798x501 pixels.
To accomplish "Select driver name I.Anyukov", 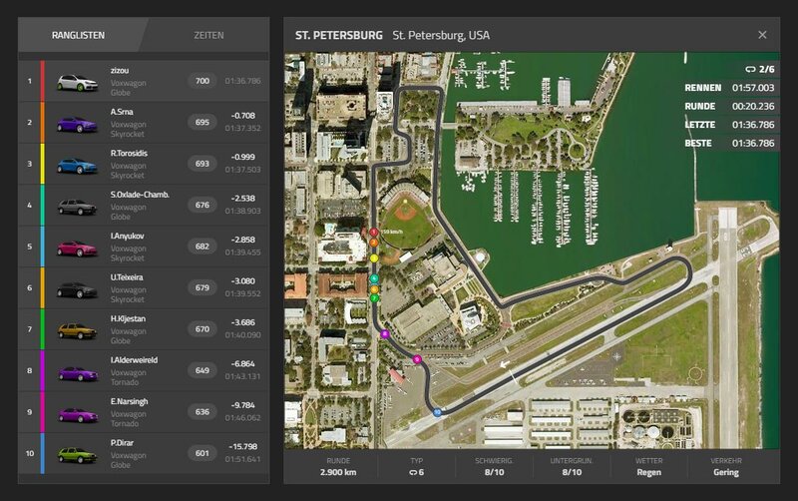I will (128, 236).
